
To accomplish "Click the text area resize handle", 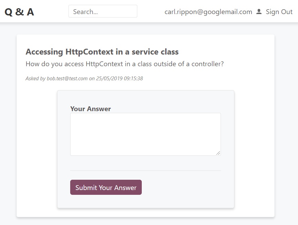I will [x=218, y=153].
